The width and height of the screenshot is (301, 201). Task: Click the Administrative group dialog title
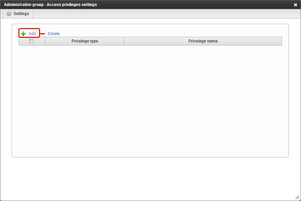click(x=50, y=5)
